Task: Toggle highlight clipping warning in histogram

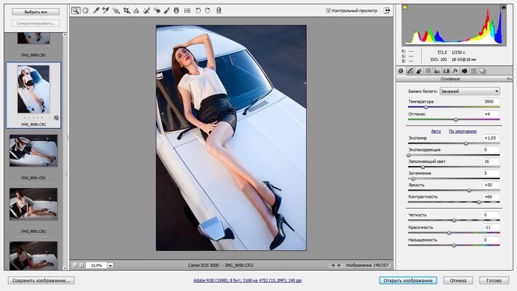Action: pos(502,9)
